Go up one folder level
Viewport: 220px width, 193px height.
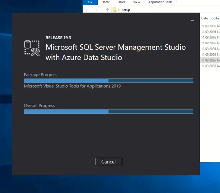(107, 10)
